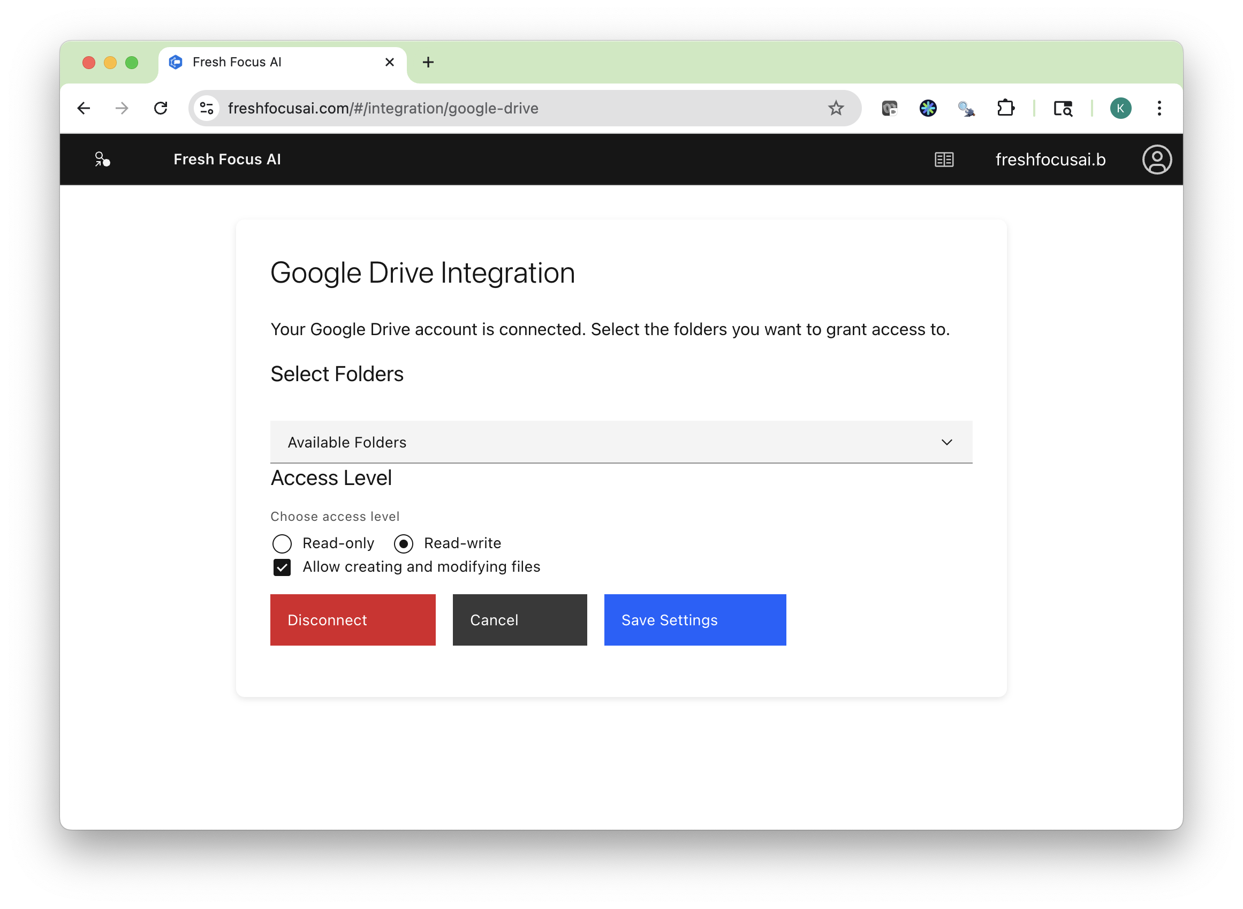Open site settings via the tune icon
This screenshot has height=909, width=1243.
click(x=206, y=108)
